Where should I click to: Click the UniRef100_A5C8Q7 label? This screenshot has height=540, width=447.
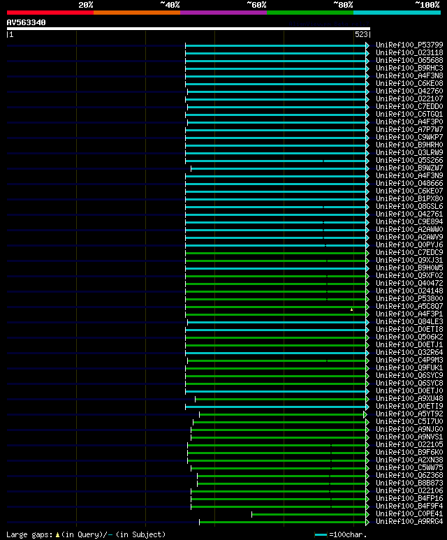pos(409,307)
